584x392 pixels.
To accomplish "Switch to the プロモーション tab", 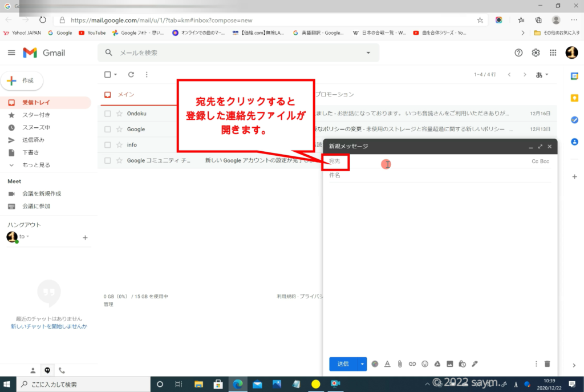I will coord(335,95).
